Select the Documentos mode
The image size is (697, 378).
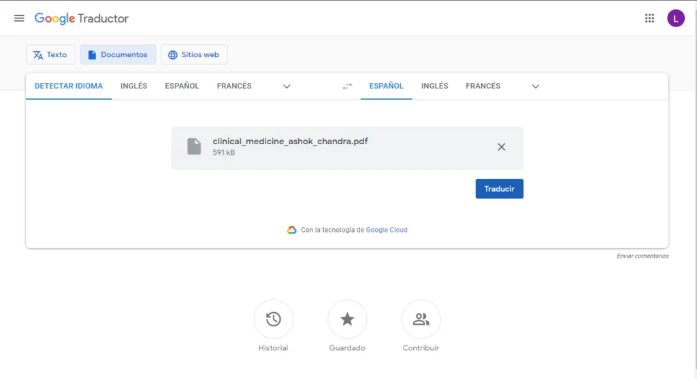pos(118,54)
